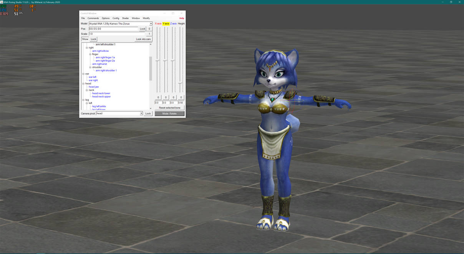Disable the highlighted Y axis toggle
Screen dimensions: 464x254
pyautogui.click(x=166, y=23)
